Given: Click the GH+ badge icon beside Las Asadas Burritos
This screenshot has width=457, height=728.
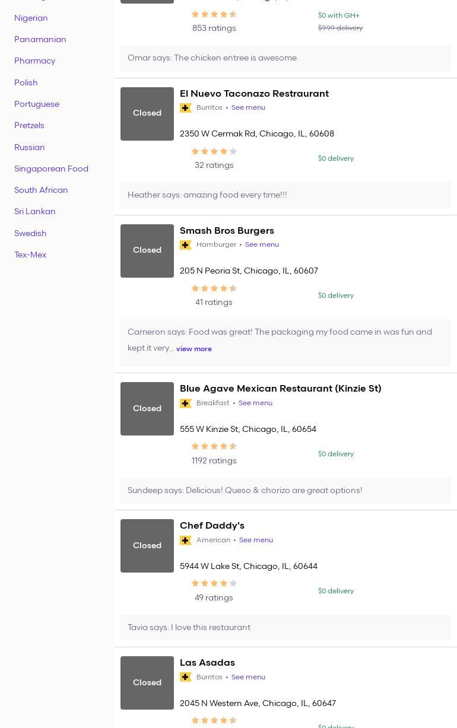Looking at the screenshot, I should tap(186, 677).
